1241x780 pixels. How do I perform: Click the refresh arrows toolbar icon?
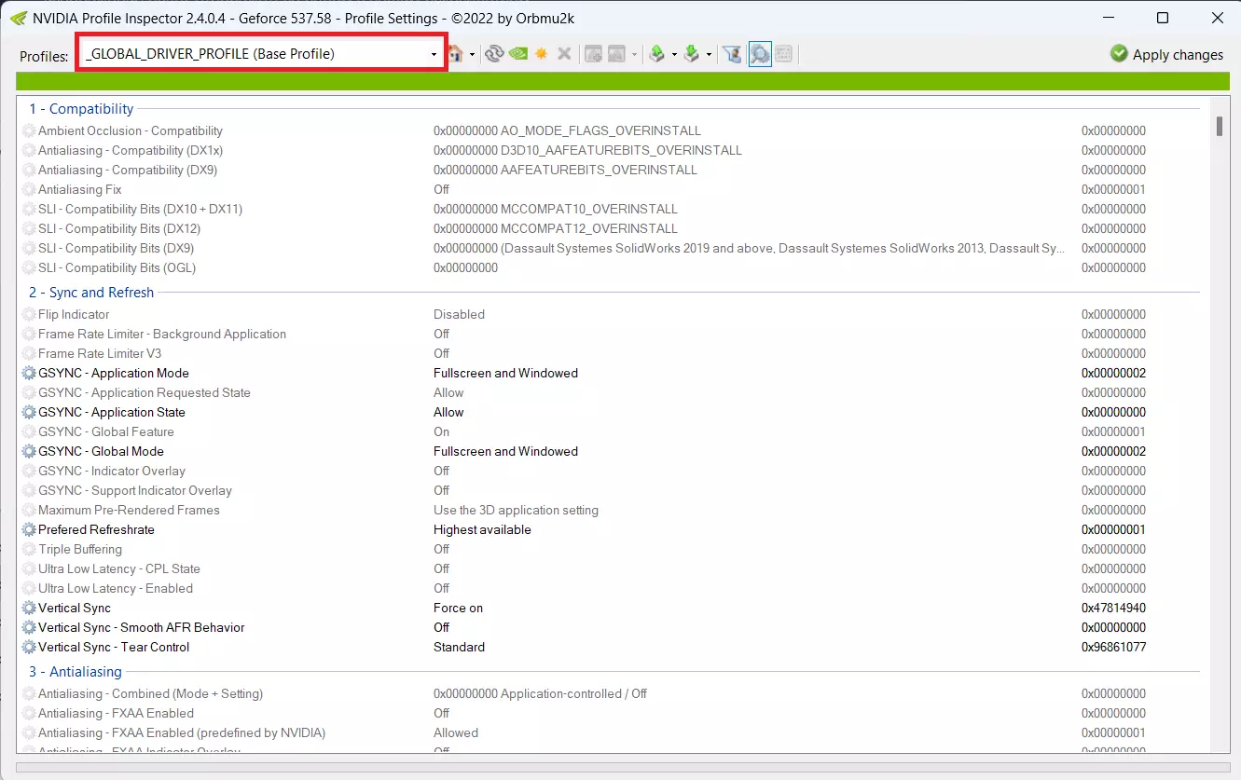[x=494, y=54]
